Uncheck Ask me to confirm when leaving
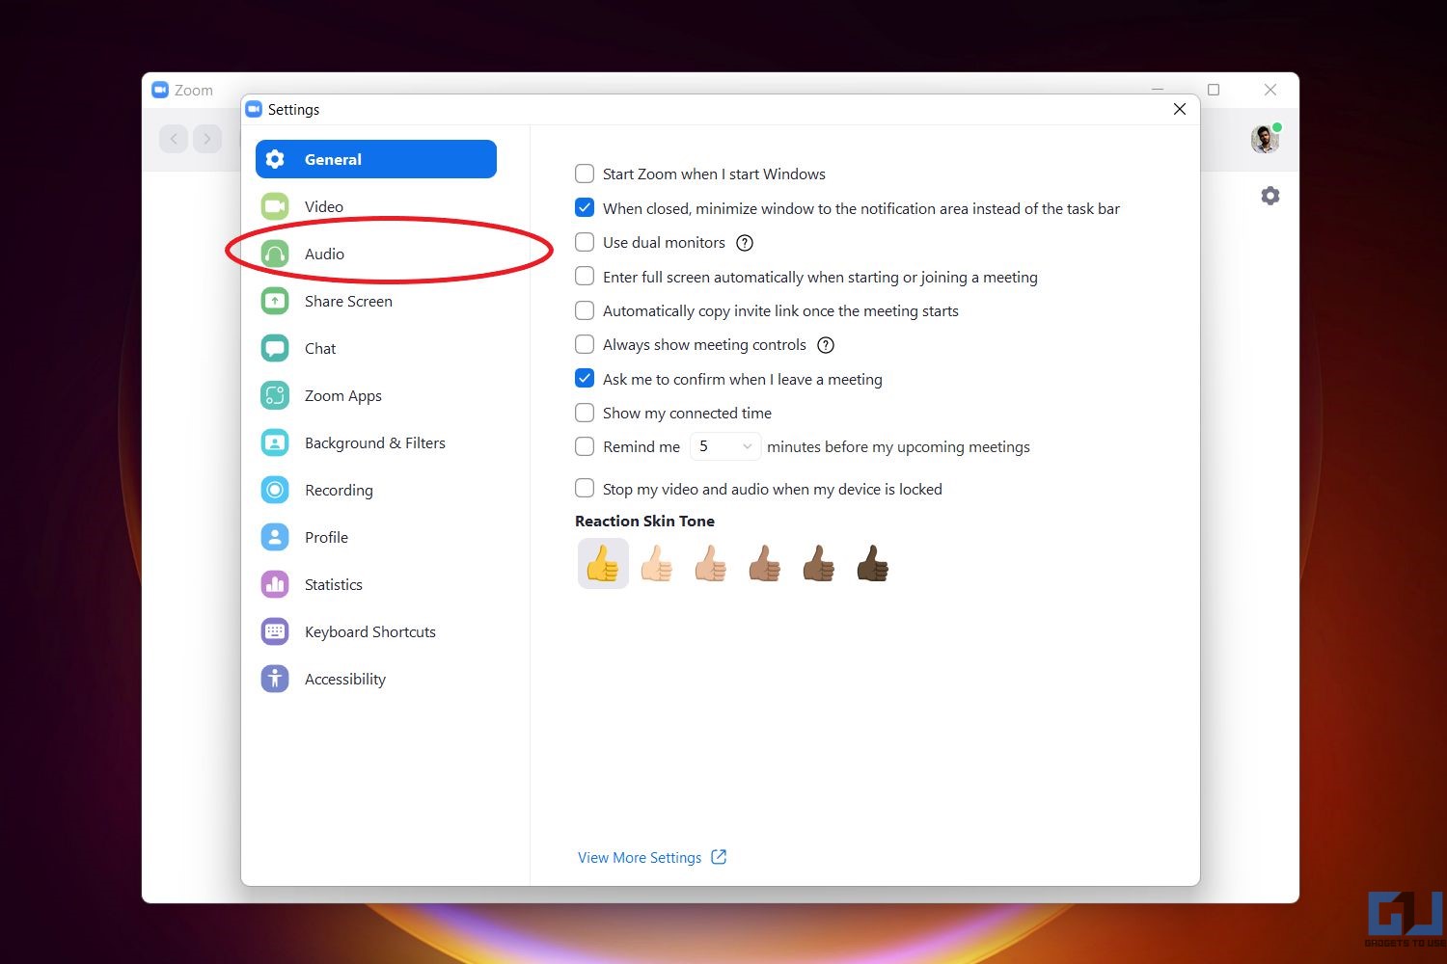 585,379
